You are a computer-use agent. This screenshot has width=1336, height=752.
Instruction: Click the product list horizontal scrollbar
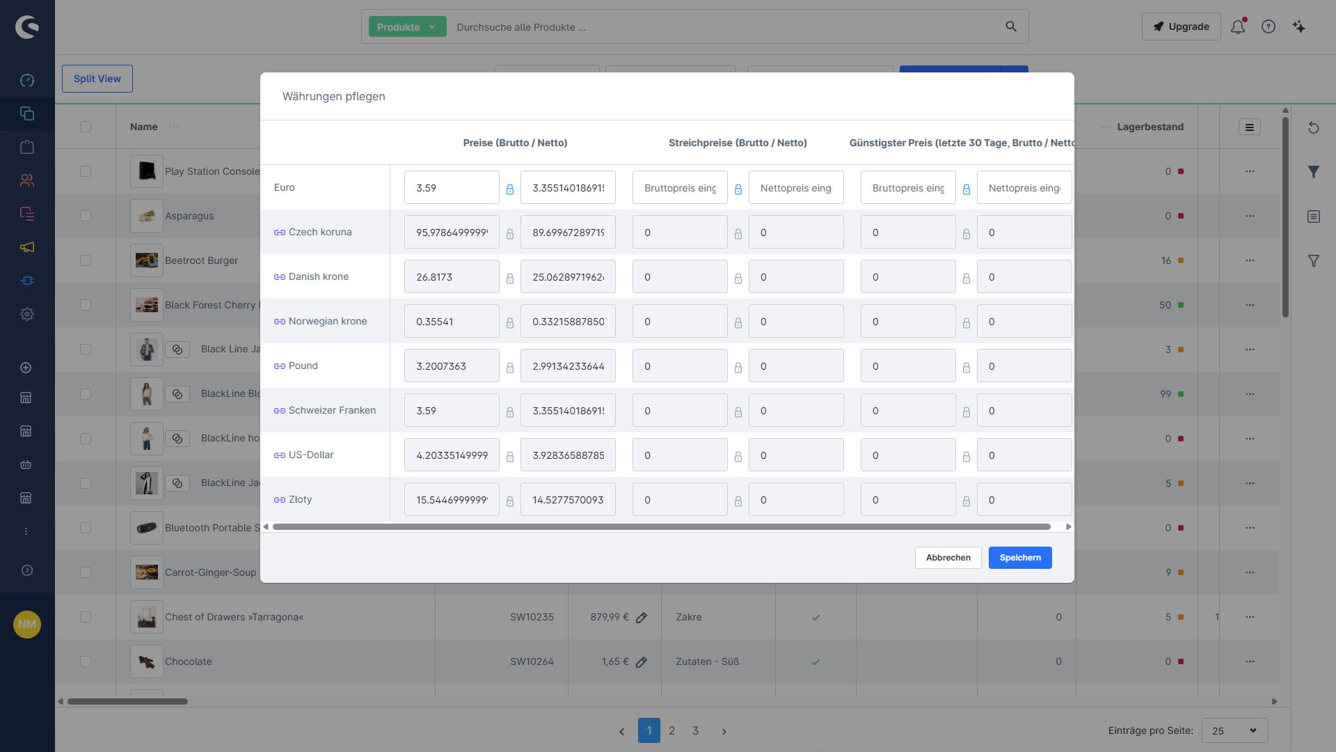pos(127,701)
